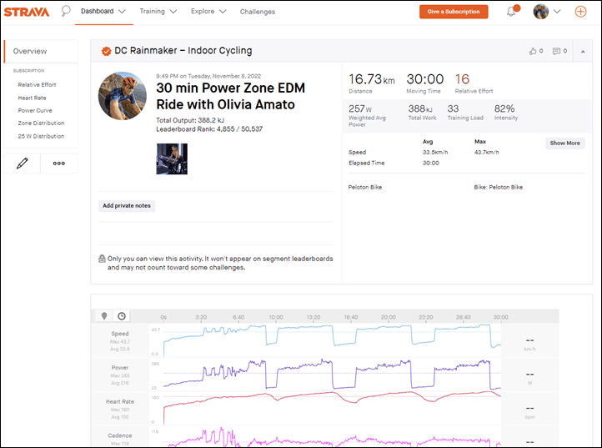Open the three-dots more actions menu
The height and width of the screenshot is (448, 602).
(x=58, y=164)
